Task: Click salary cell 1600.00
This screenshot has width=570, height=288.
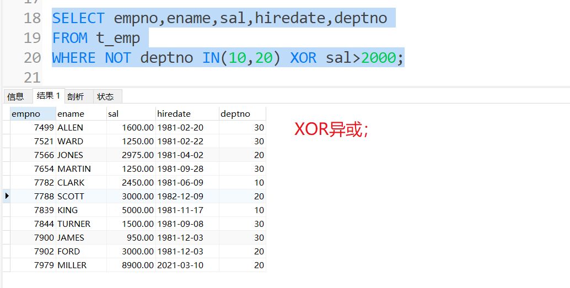Action: [x=131, y=127]
